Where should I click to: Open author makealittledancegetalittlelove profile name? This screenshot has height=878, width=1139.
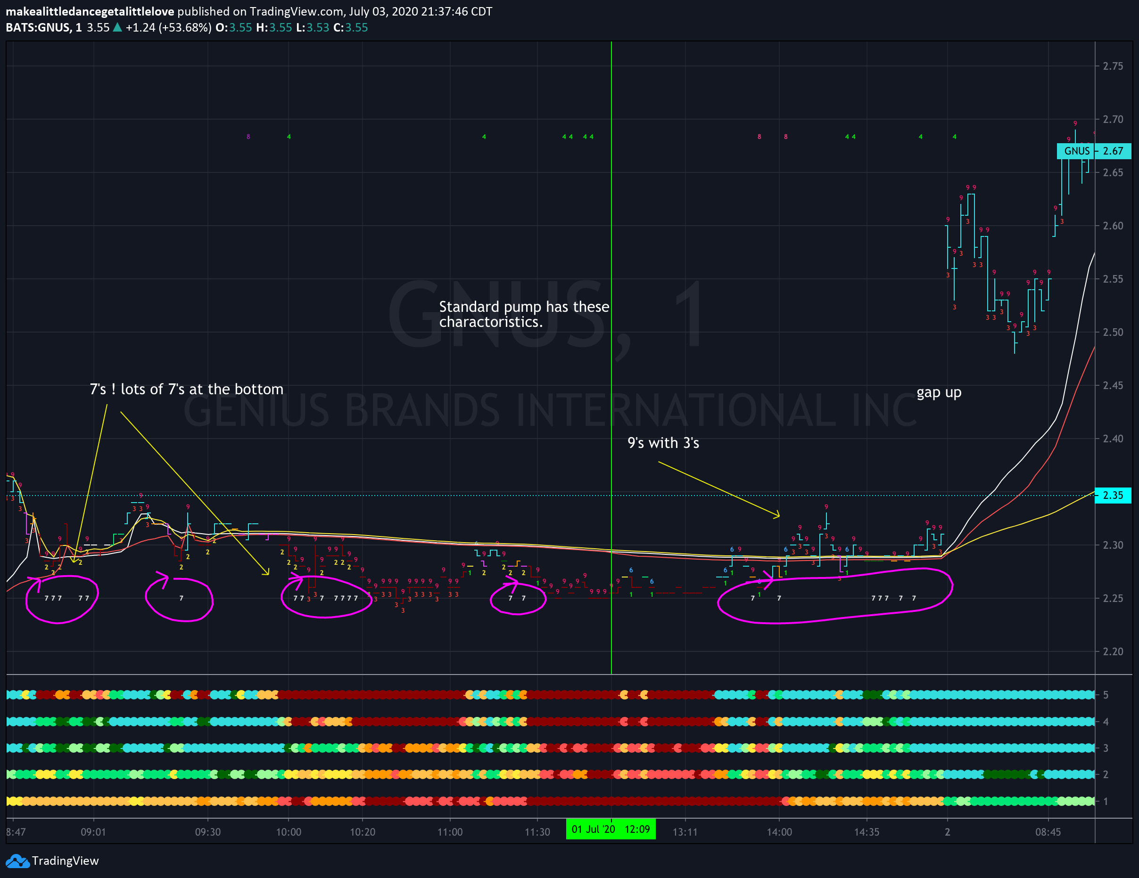point(90,11)
